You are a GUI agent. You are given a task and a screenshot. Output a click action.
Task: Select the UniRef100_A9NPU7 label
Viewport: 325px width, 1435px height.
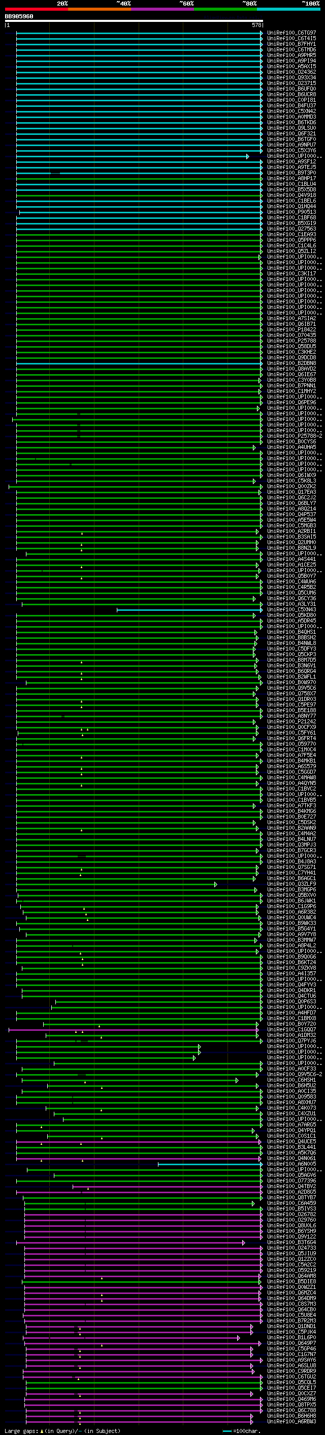coord(291,145)
